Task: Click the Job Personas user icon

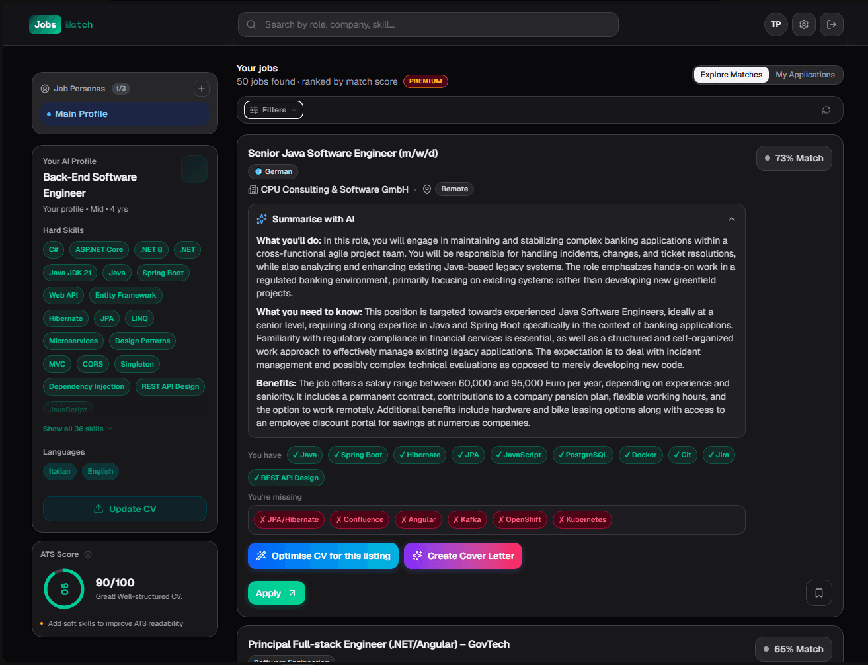Action: [45, 89]
